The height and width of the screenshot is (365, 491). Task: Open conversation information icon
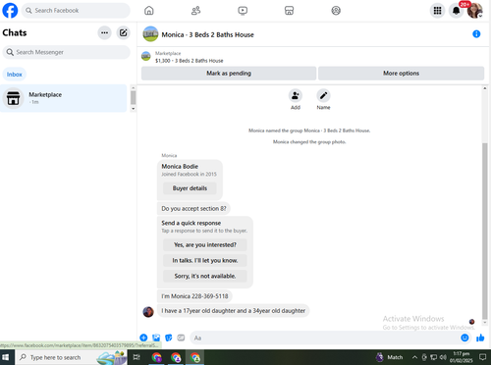tap(476, 34)
